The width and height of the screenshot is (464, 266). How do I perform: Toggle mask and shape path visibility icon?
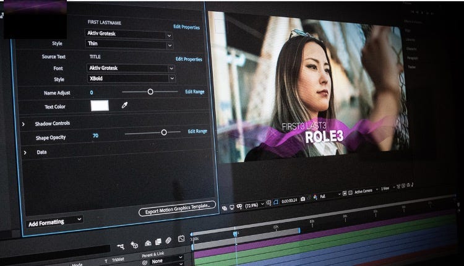click(x=239, y=206)
